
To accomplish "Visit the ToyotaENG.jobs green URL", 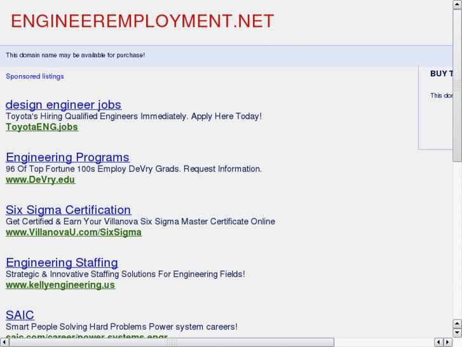I will pos(42,127).
